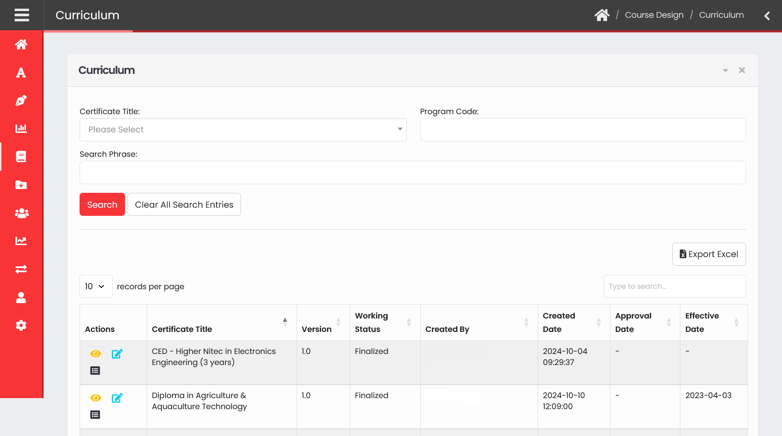Sort by Working Status column
This screenshot has width=782, height=436.
tap(385, 322)
